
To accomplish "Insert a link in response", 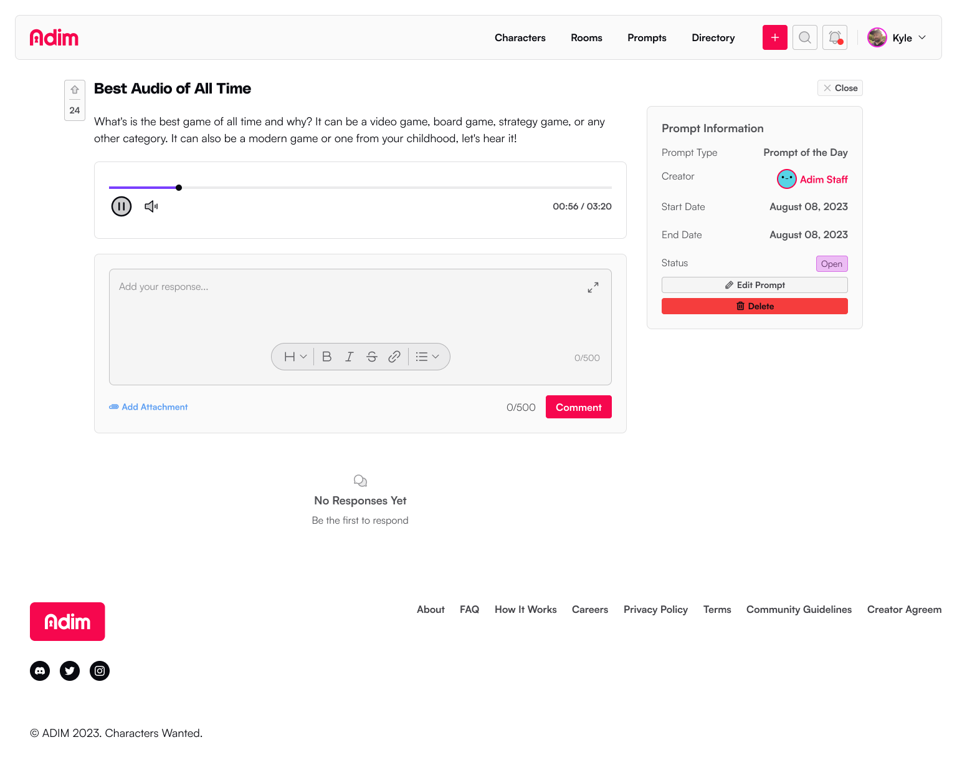I will pos(394,357).
